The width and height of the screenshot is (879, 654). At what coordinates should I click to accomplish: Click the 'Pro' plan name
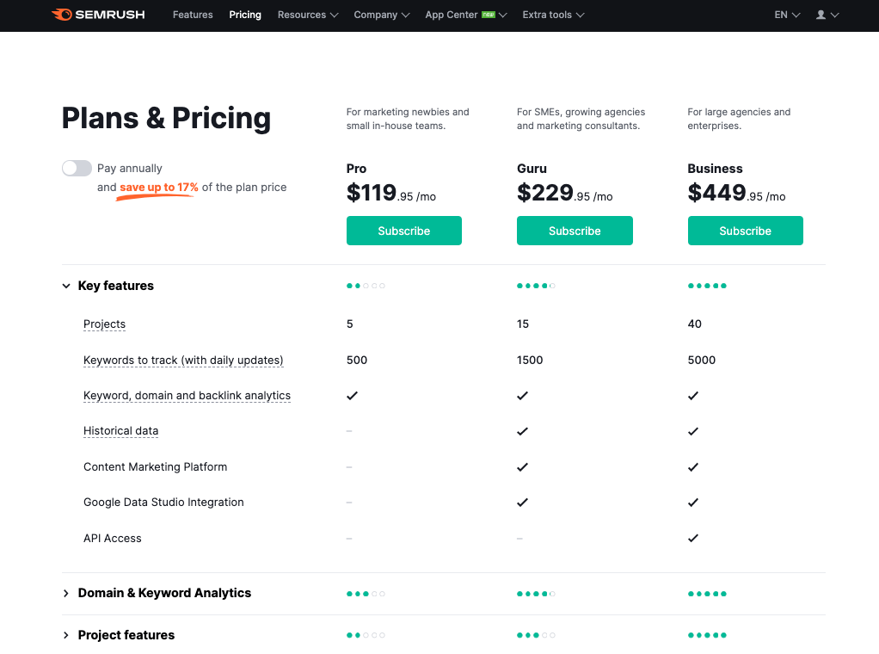point(357,169)
